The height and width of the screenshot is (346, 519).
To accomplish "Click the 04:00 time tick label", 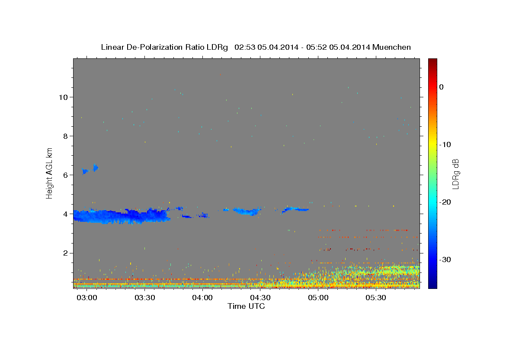I will [x=202, y=298].
